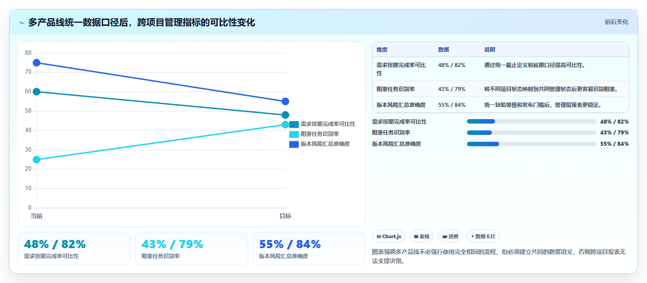The image size is (647, 283).
Task: Click the 前后变化 label in the header
Action: (616, 22)
